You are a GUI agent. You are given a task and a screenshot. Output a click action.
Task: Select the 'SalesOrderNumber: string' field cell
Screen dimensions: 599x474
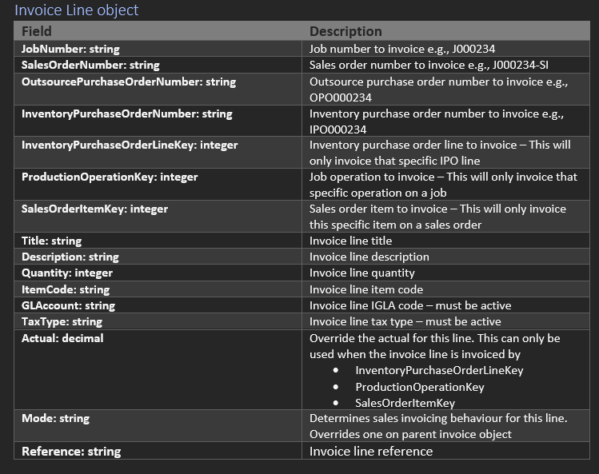(x=158, y=65)
